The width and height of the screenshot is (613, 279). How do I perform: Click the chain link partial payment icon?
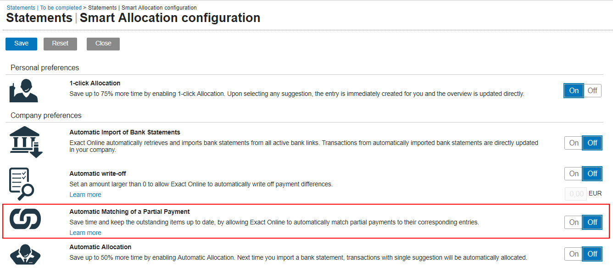point(25,219)
